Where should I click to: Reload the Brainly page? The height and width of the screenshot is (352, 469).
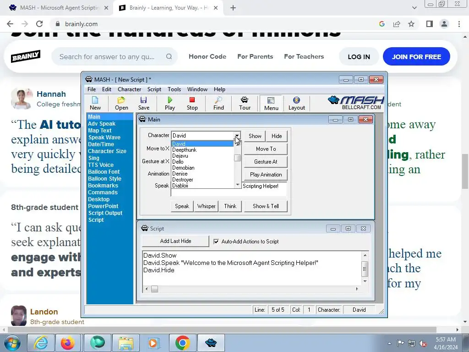39,24
